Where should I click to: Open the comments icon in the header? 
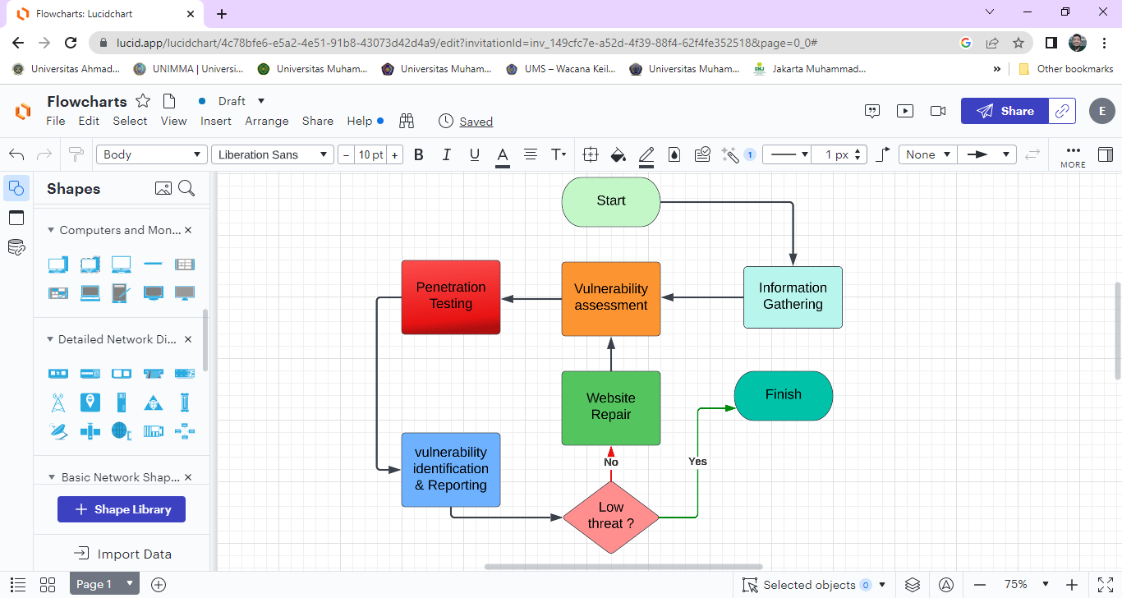[x=872, y=111]
